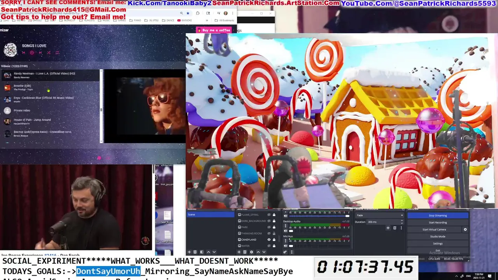This screenshot has height=280, width=498.
Task: Add a new scene in OBS
Action: point(189,252)
